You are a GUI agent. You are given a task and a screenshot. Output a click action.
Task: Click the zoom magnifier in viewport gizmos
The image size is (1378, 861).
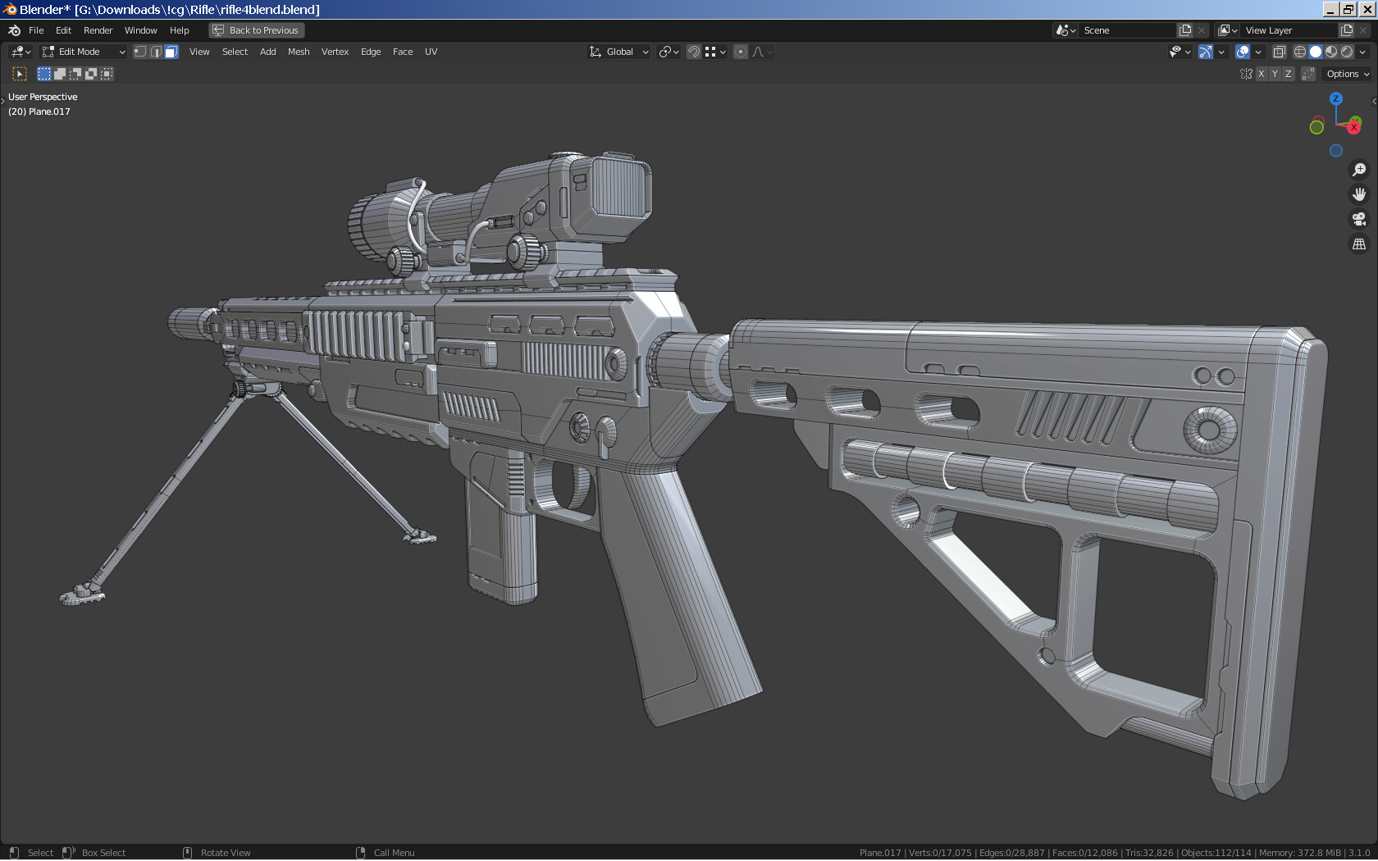(x=1359, y=170)
